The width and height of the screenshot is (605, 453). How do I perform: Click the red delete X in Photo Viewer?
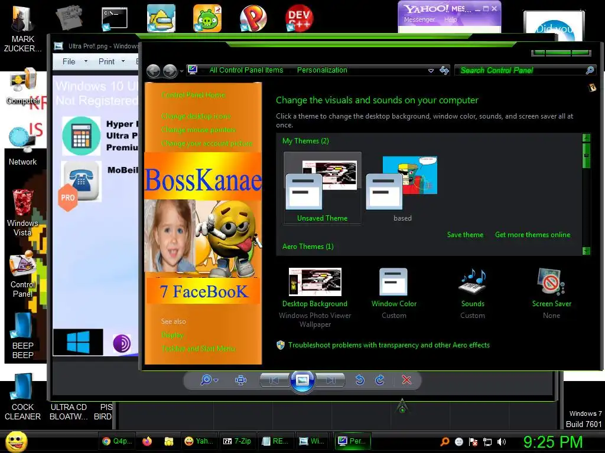point(406,380)
